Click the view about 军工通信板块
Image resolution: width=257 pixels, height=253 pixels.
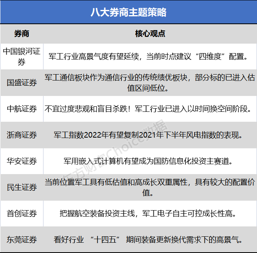(x=150, y=83)
